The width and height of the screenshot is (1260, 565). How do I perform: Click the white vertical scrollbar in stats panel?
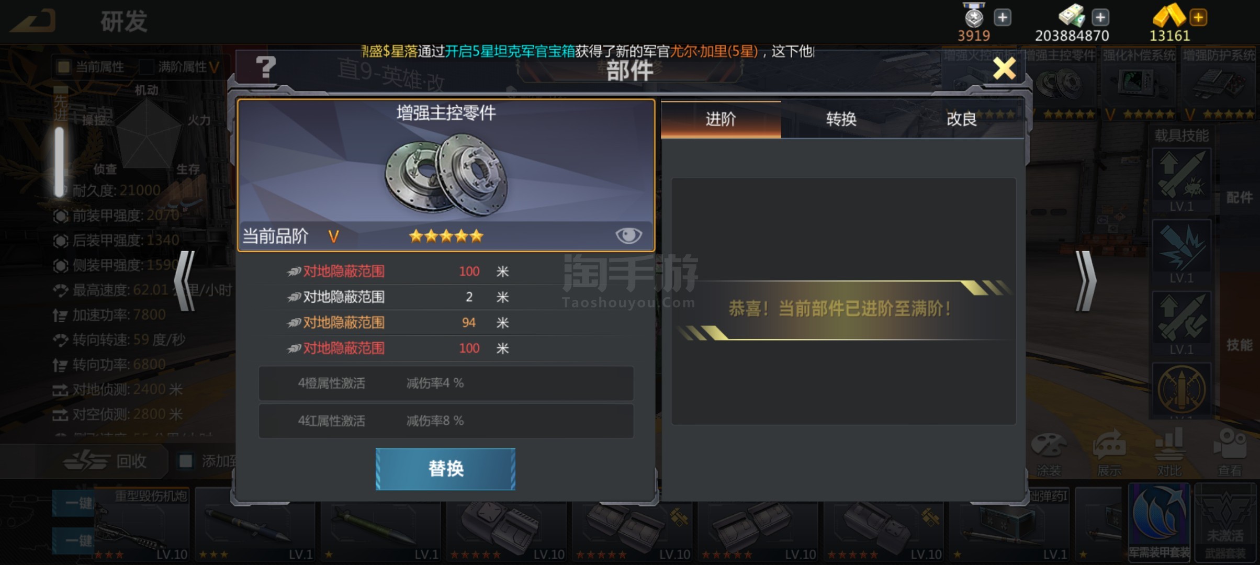(60, 163)
